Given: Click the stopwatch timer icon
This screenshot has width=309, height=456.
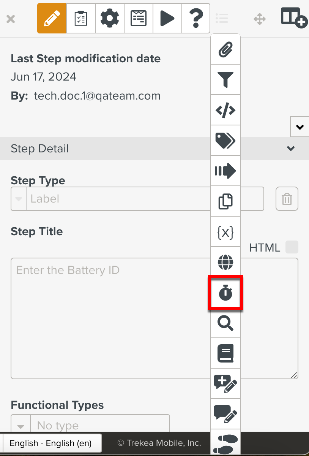Looking at the screenshot, I should point(225,293).
